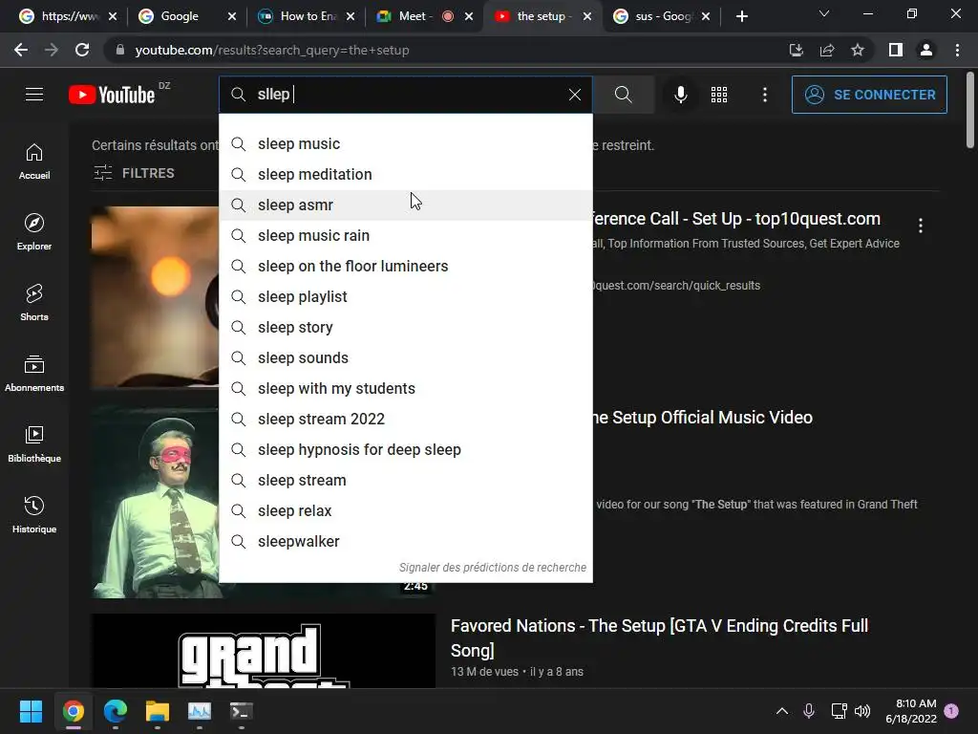Open the tab search dropdown chevron
Screen dimensions: 978x734
(824, 13)
